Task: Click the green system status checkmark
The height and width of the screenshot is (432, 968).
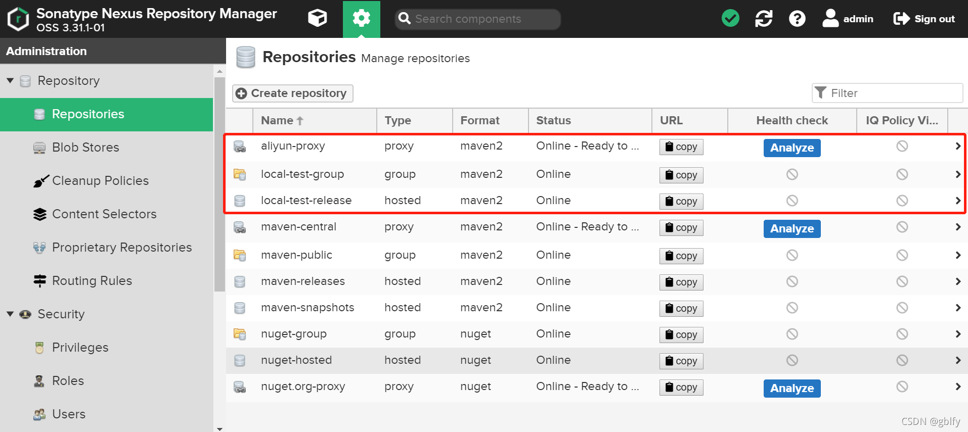Action: 730,19
